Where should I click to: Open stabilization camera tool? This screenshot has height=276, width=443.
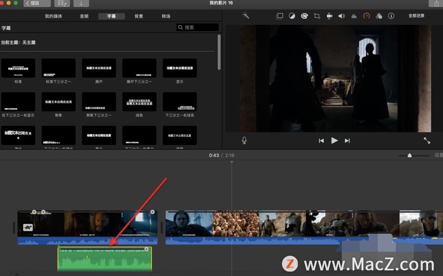(329, 16)
